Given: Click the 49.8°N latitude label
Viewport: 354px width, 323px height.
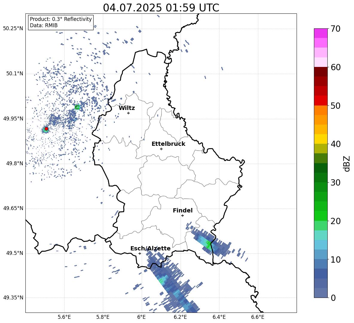Looking at the screenshot, I should [15, 163].
